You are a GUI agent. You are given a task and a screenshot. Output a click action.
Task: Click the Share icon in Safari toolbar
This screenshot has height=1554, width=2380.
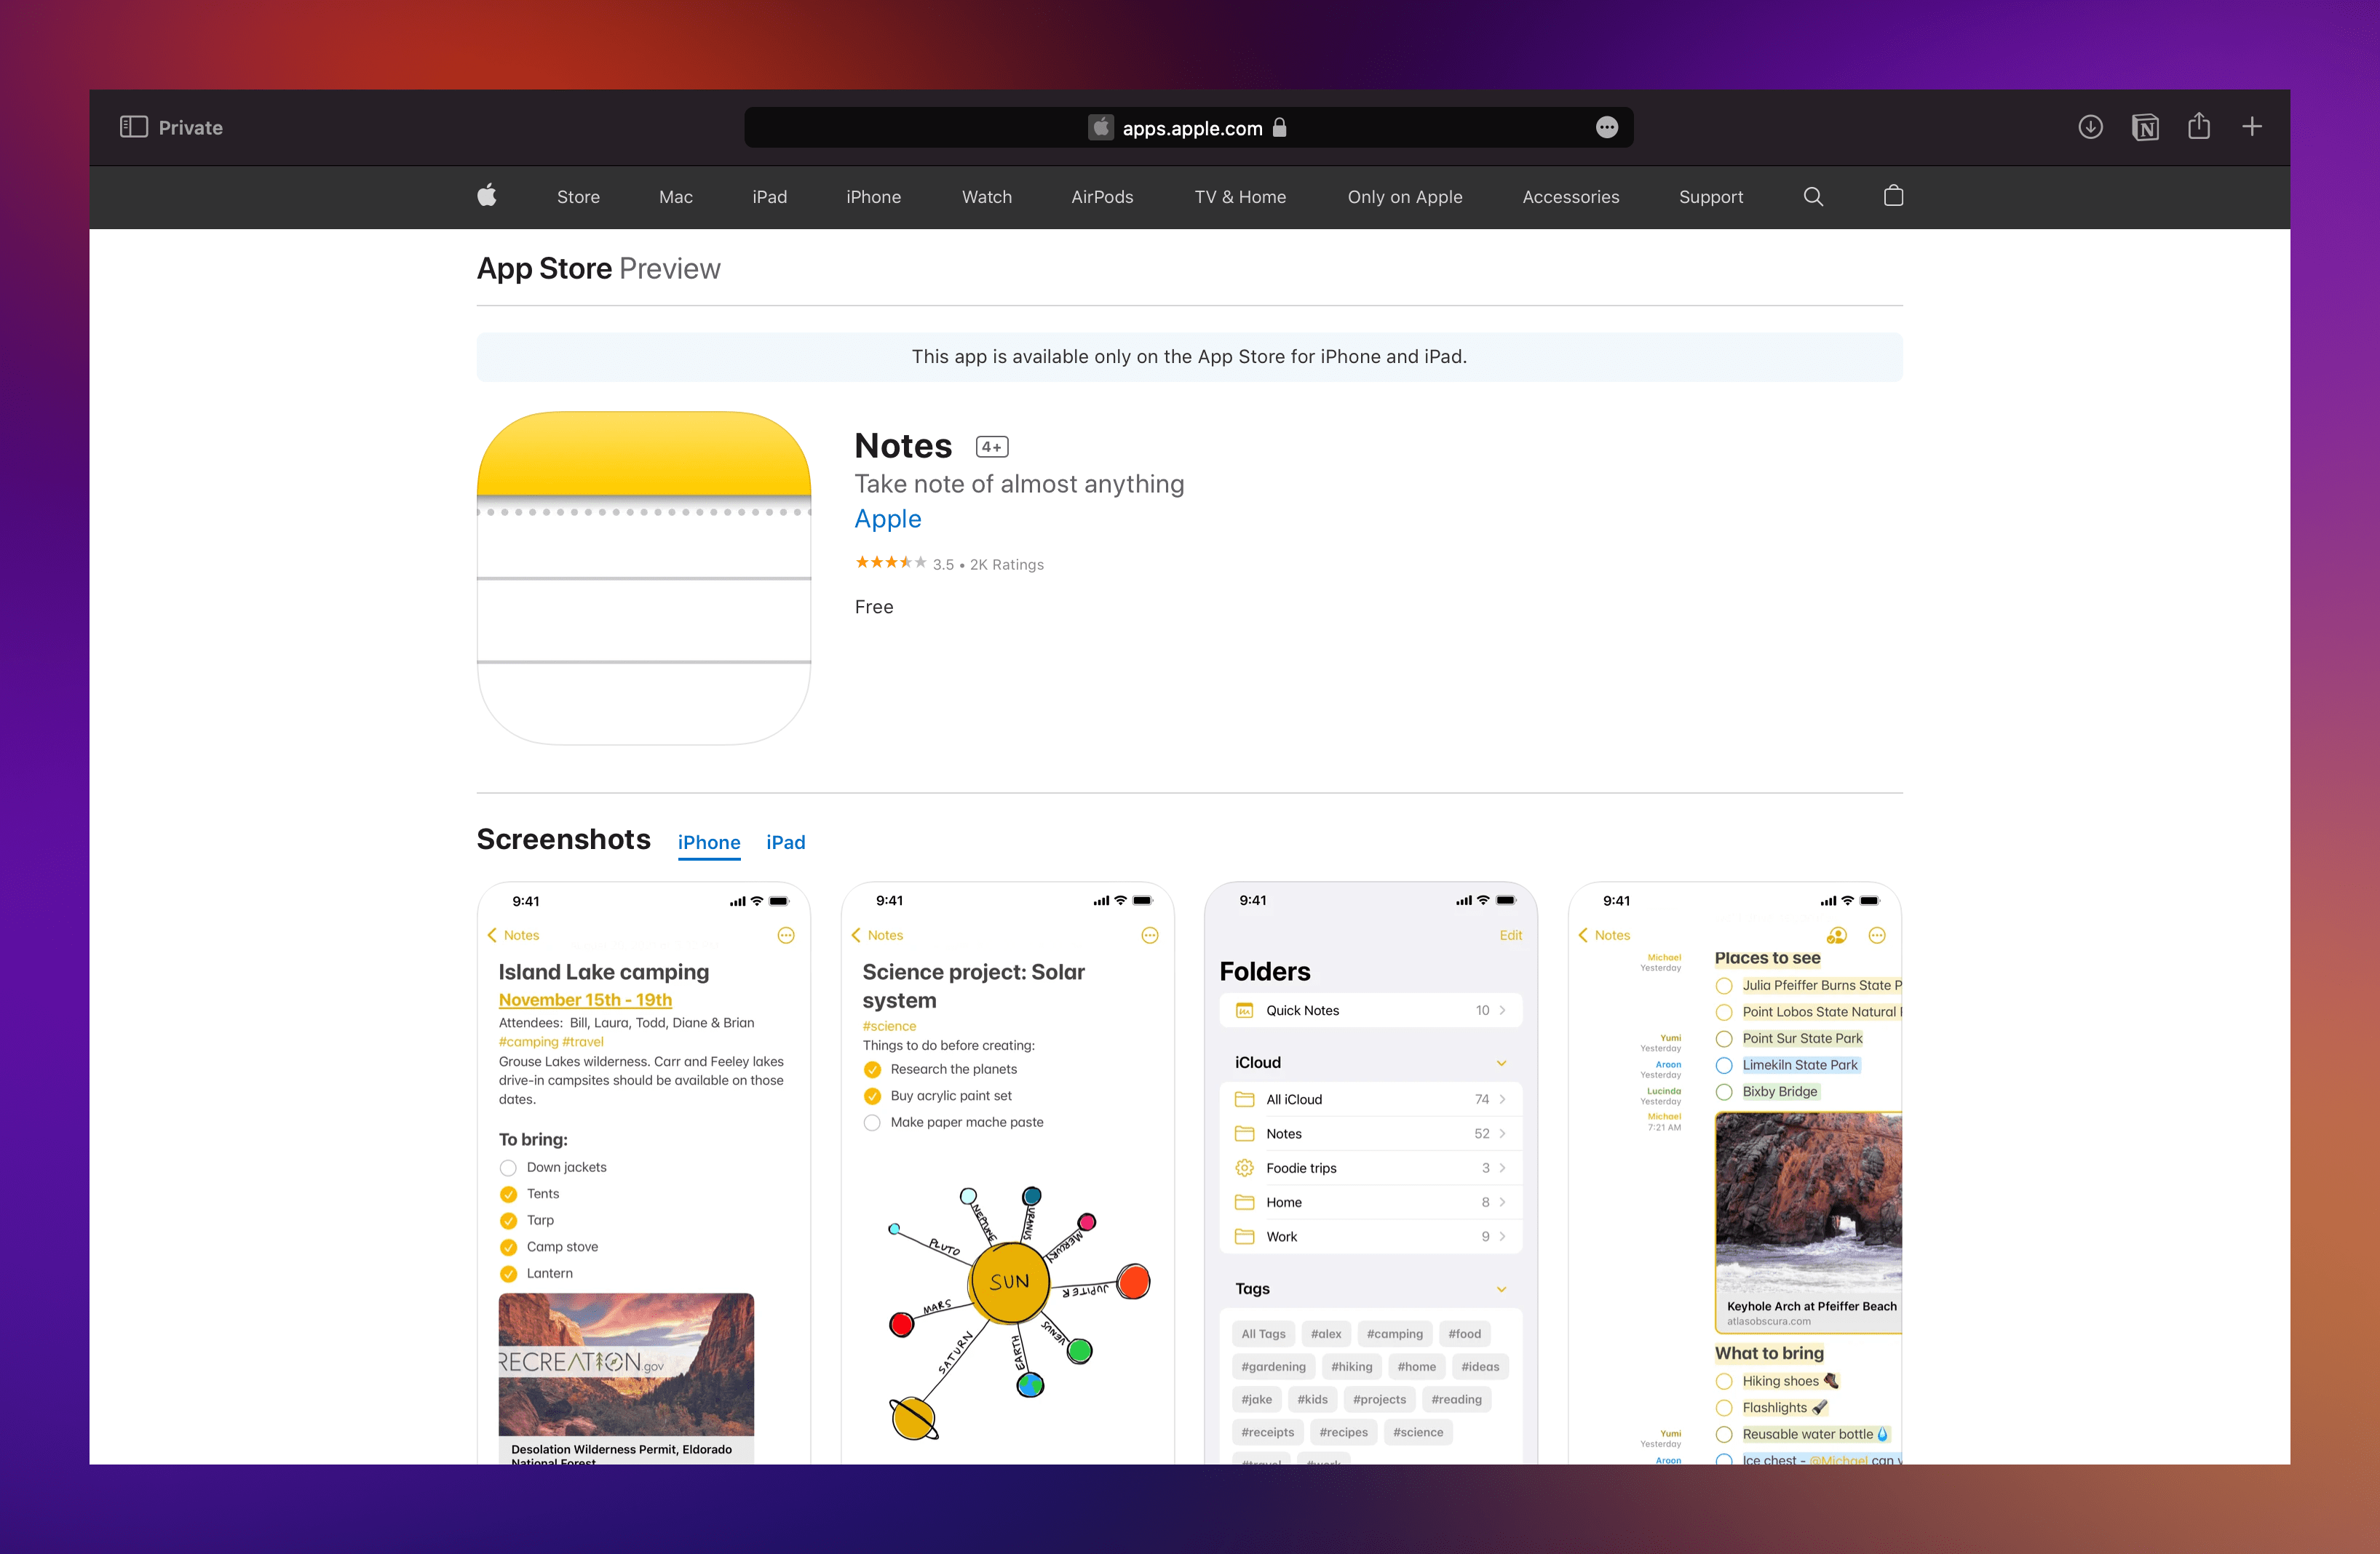tap(2199, 127)
